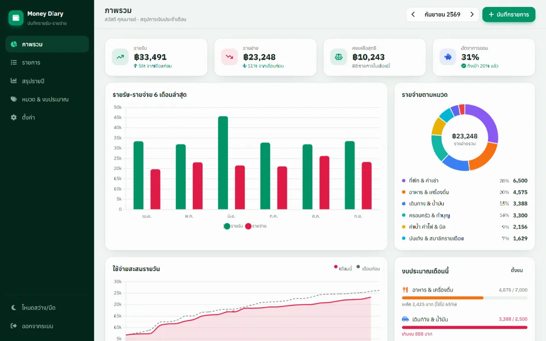
Task: Click the income trend-up icon
Action: coord(120,57)
